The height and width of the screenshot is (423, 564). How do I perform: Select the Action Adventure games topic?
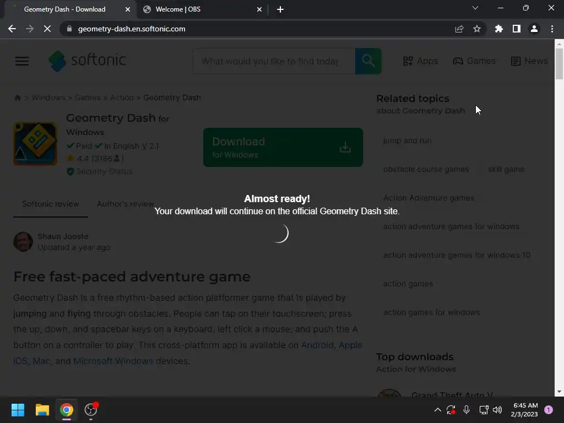(x=429, y=198)
